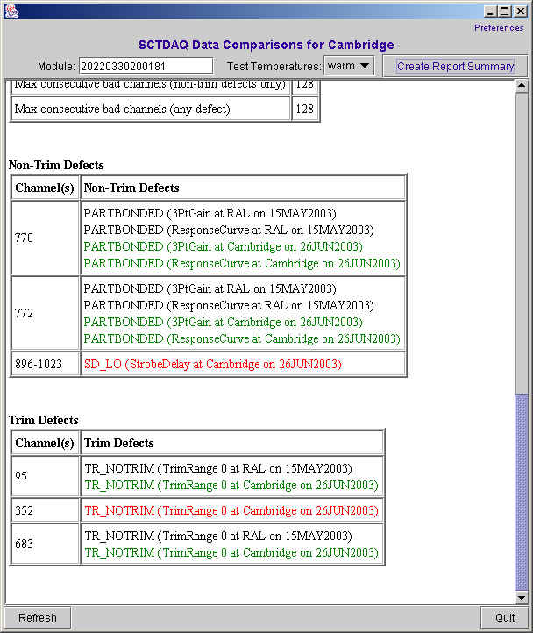
Task: Click the Quit button
Action: point(504,618)
